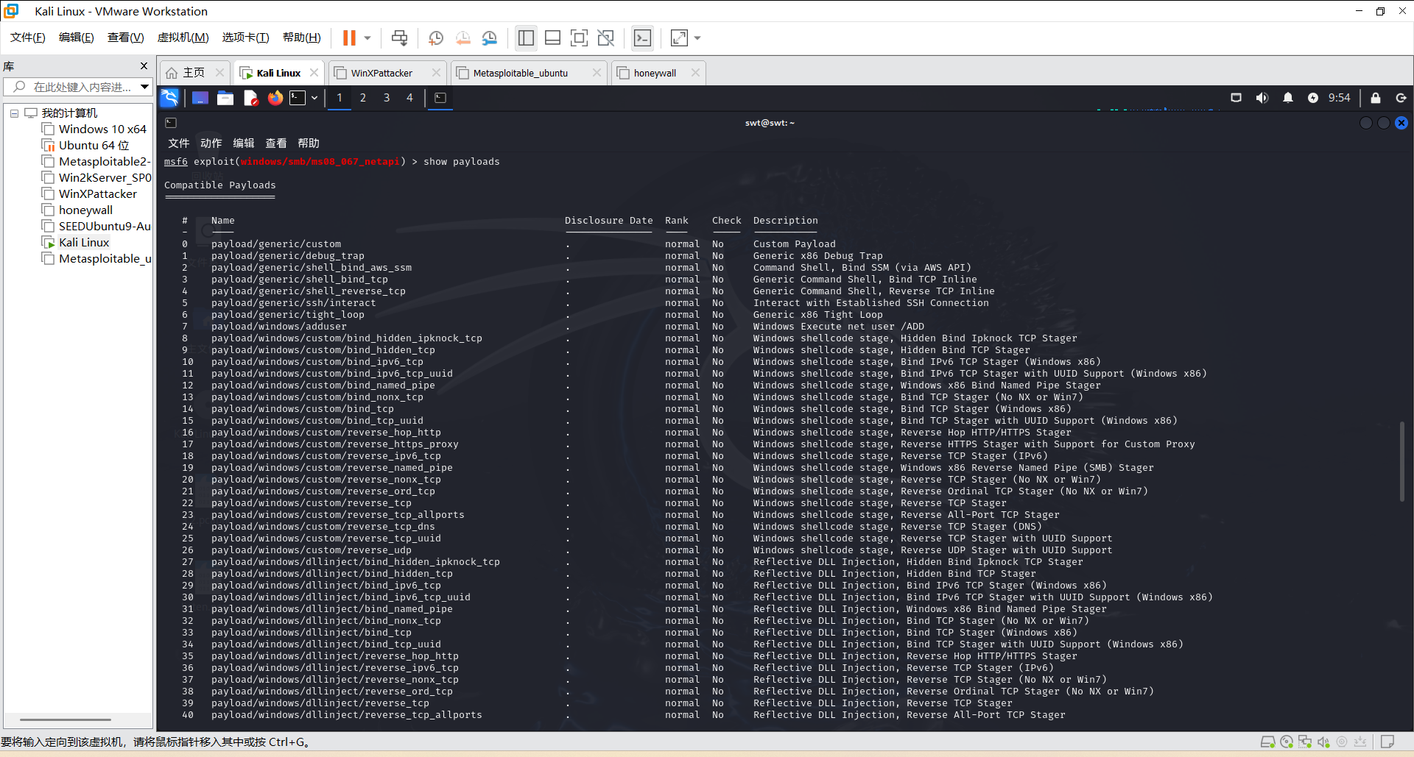
Task: Select Windows 10 x64 in the library
Action: coord(102,129)
